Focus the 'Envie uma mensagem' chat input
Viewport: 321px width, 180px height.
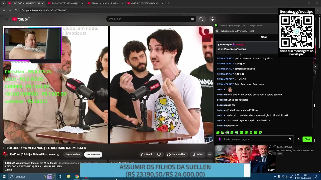pyautogui.click(x=255, y=139)
